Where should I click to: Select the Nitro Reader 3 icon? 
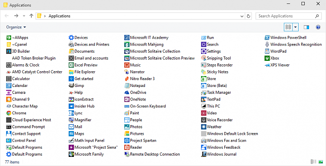127,79
